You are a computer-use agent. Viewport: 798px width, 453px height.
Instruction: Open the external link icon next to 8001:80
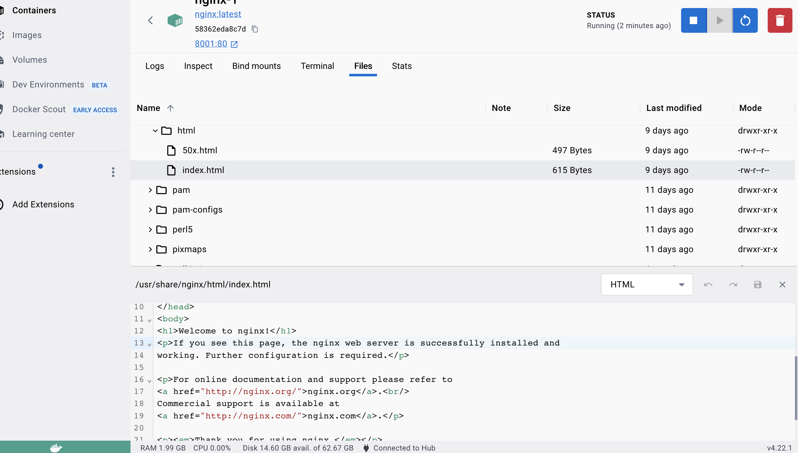(x=234, y=44)
